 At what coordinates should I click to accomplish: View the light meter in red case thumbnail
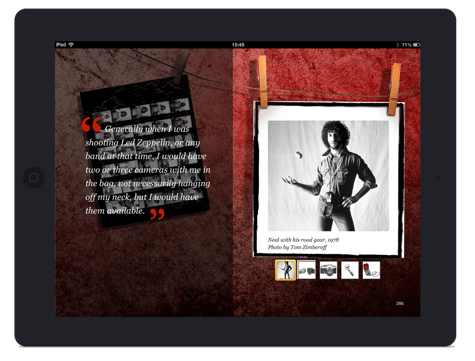tap(371, 270)
